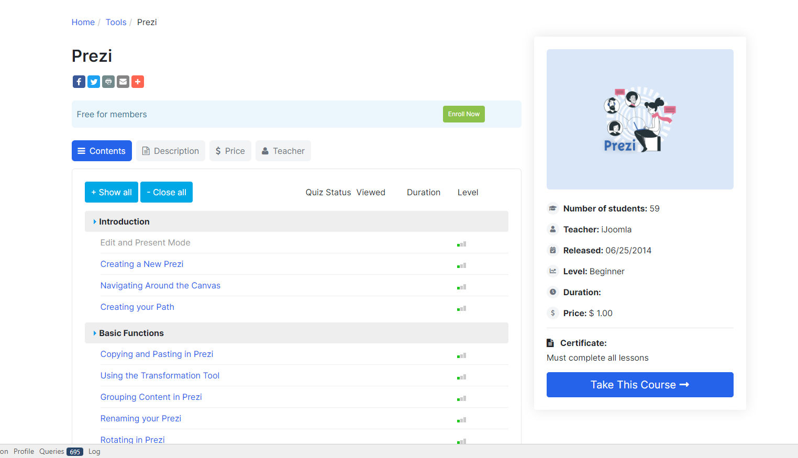Open Creating your Path lesson
The image size is (798, 458).
tap(137, 307)
